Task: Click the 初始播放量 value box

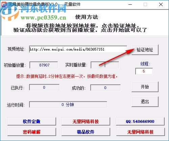Action: (x=44, y=65)
